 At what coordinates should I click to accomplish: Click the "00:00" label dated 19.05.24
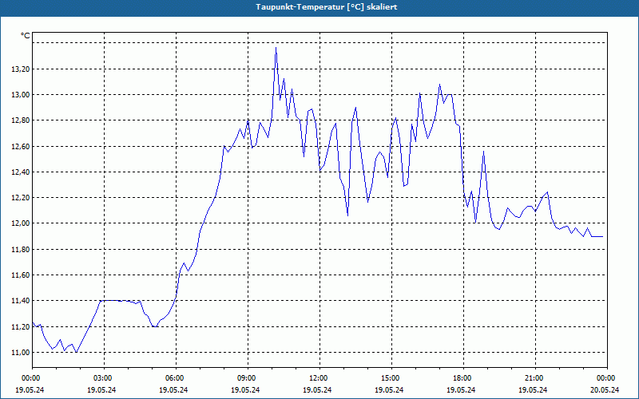[x=33, y=378]
